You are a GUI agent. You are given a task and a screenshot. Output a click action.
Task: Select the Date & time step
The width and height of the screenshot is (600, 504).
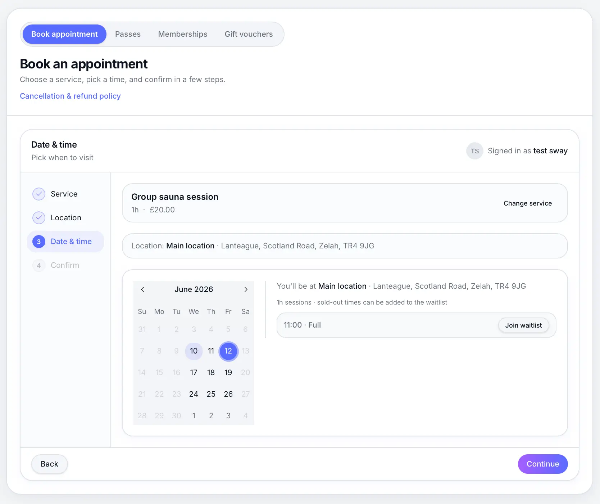[65, 242]
